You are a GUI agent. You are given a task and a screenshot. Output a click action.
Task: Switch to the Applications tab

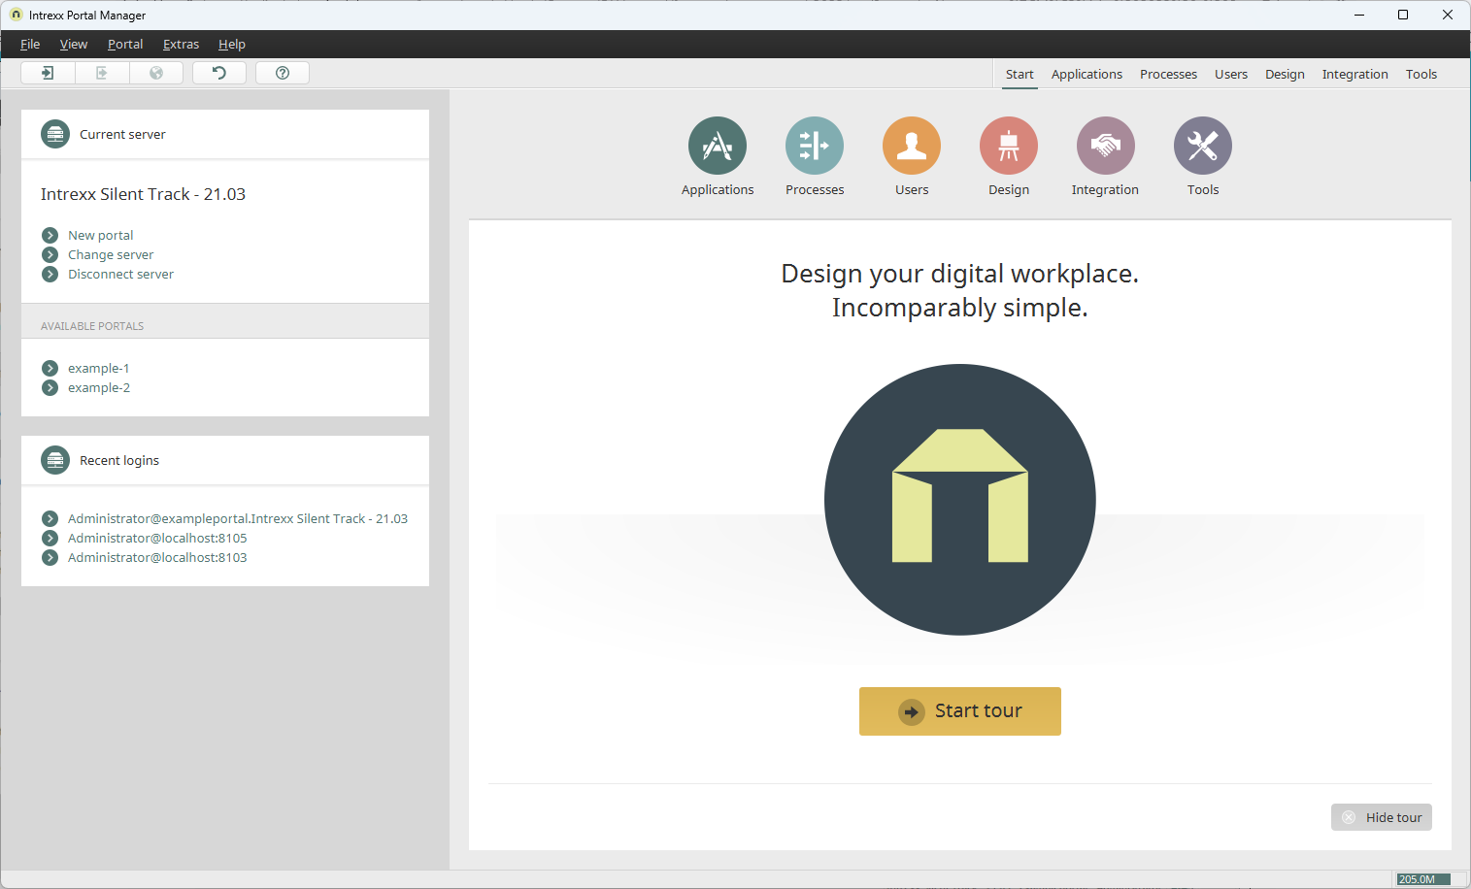(x=1087, y=74)
